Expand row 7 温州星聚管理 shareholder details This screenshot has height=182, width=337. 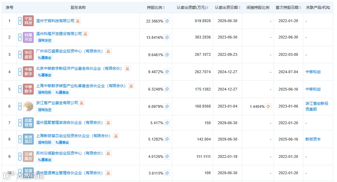20,123
